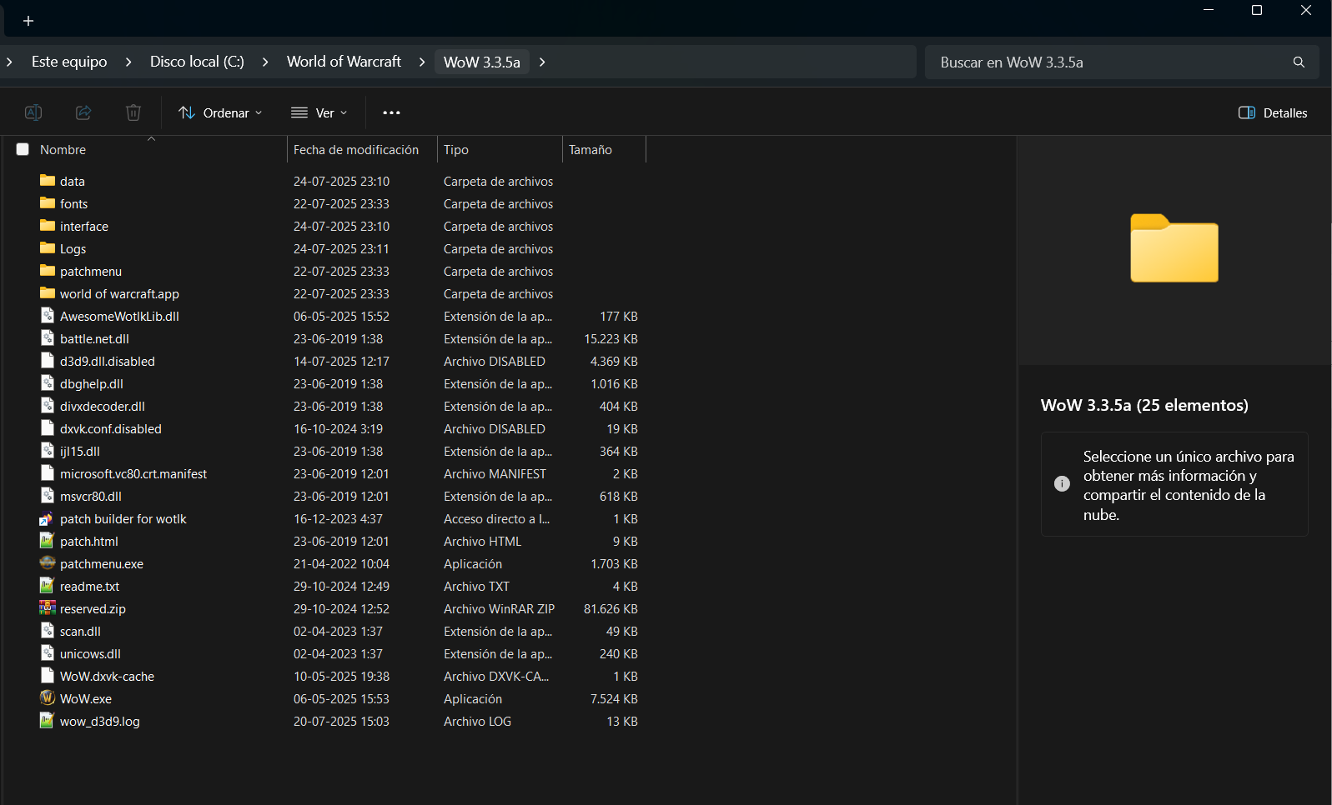Sort by Fecha de modificación column header
The width and height of the screenshot is (1332, 805).
(x=356, y=150)
